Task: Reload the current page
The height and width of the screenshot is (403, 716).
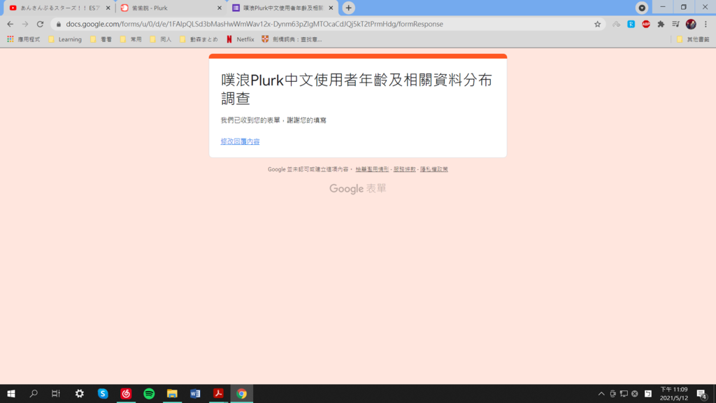Action: coord(40,24)
